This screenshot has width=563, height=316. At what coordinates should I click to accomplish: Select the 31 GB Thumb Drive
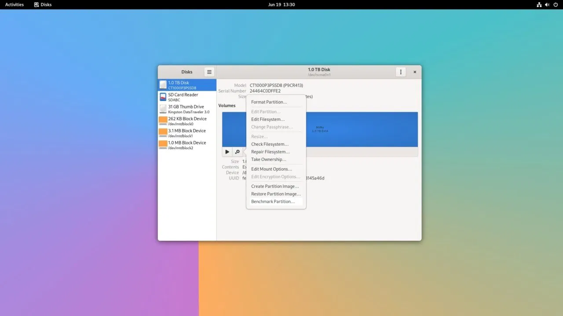coord(187,109)
